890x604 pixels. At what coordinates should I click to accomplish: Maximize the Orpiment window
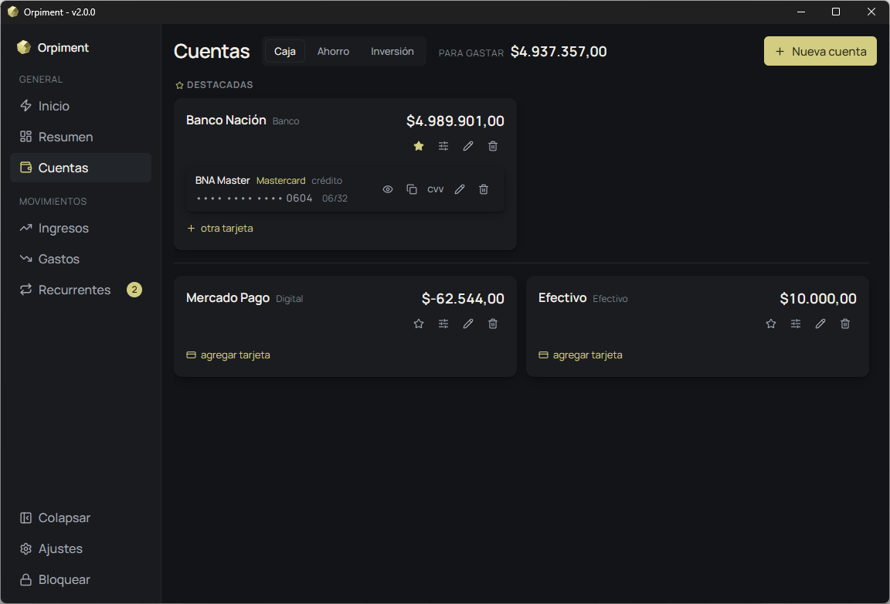tap(835, 12)
